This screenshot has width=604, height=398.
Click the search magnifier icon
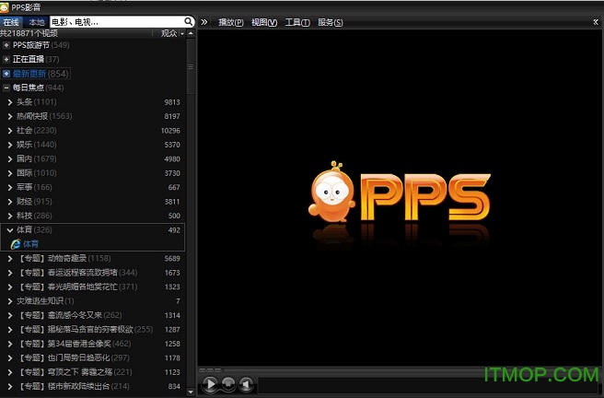pyautogui.click(x=189, y=21)
